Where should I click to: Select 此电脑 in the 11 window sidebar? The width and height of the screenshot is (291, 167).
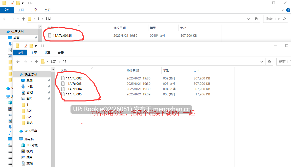(x=29, y=139)
